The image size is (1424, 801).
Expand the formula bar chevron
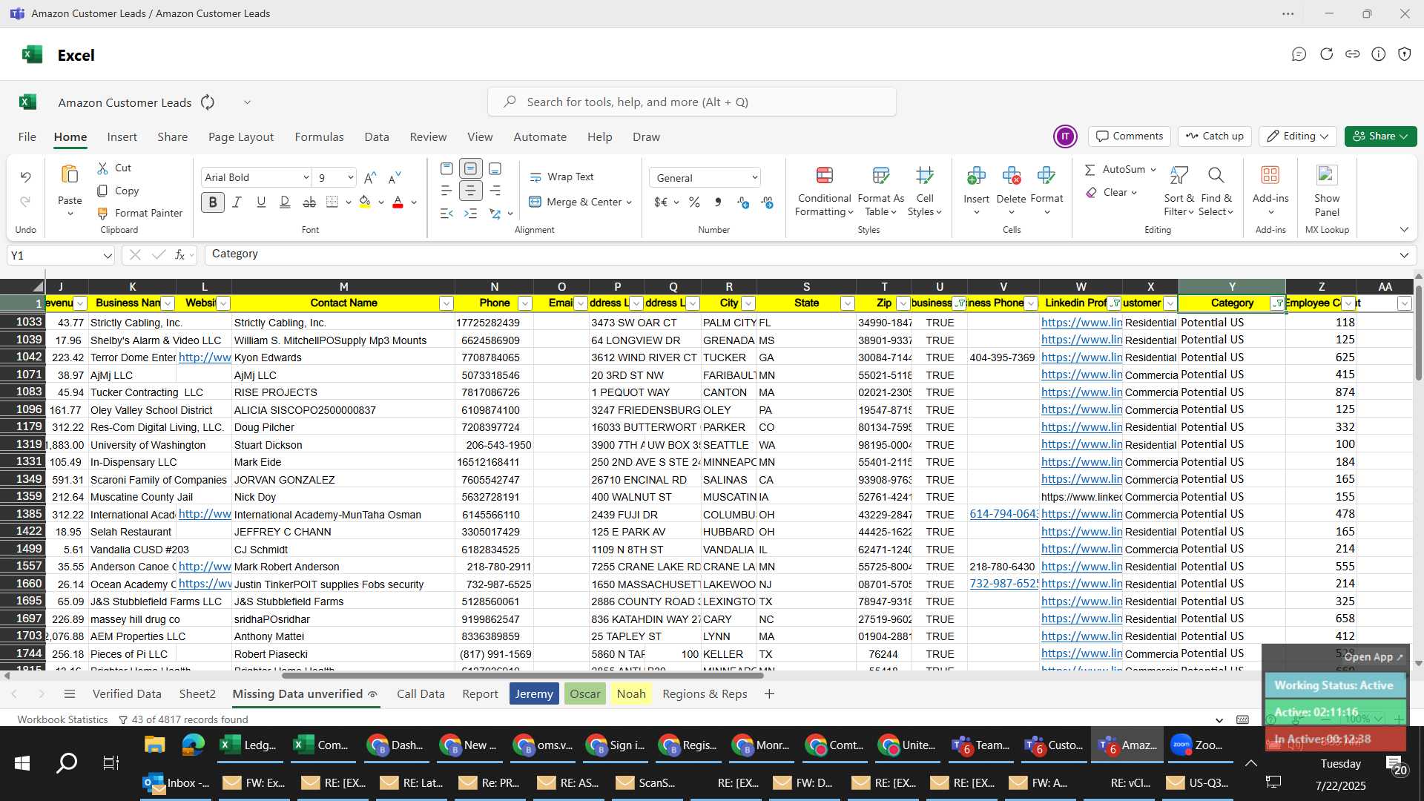(x=1403, y=255)
